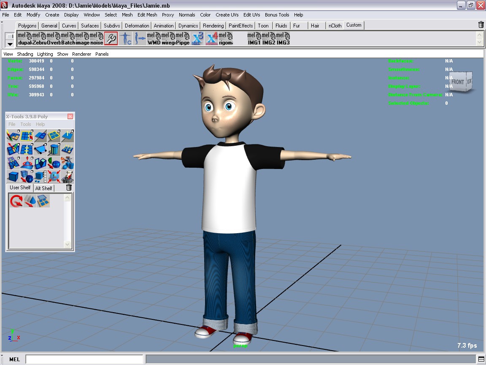
Task: Open the shelf options down-arrow menu
Action: (10, 44)
